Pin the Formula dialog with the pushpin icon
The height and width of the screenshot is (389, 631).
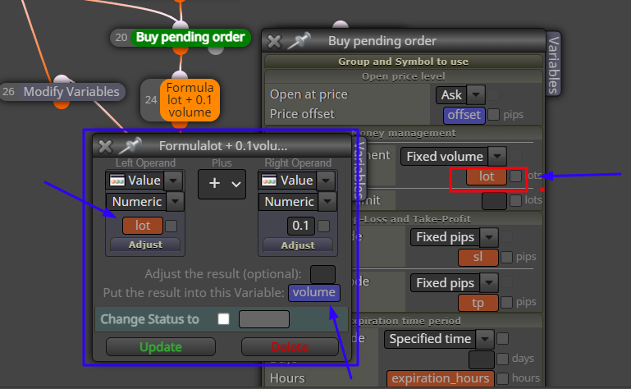tap(130, 145)
